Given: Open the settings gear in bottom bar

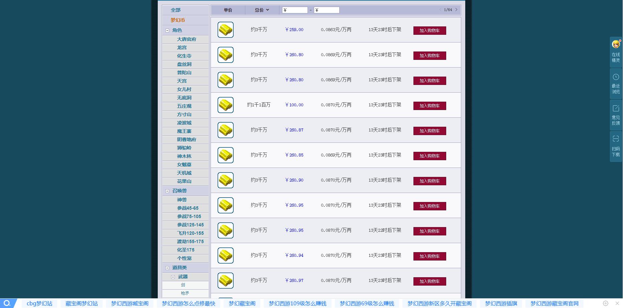Looking at the screenshot, I should pyautogui.click(x=605, y=303).
